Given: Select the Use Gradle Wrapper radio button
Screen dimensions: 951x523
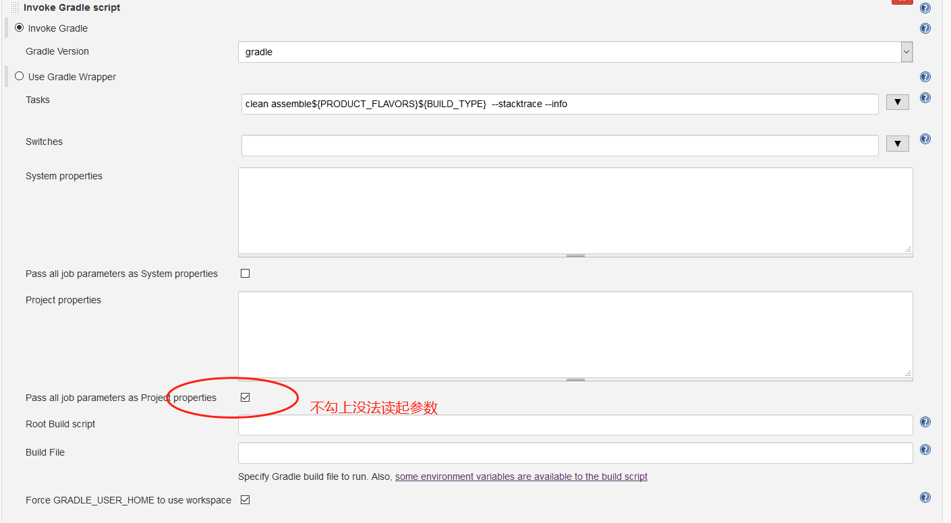Looking at the screenshot, I should point(19,76).
